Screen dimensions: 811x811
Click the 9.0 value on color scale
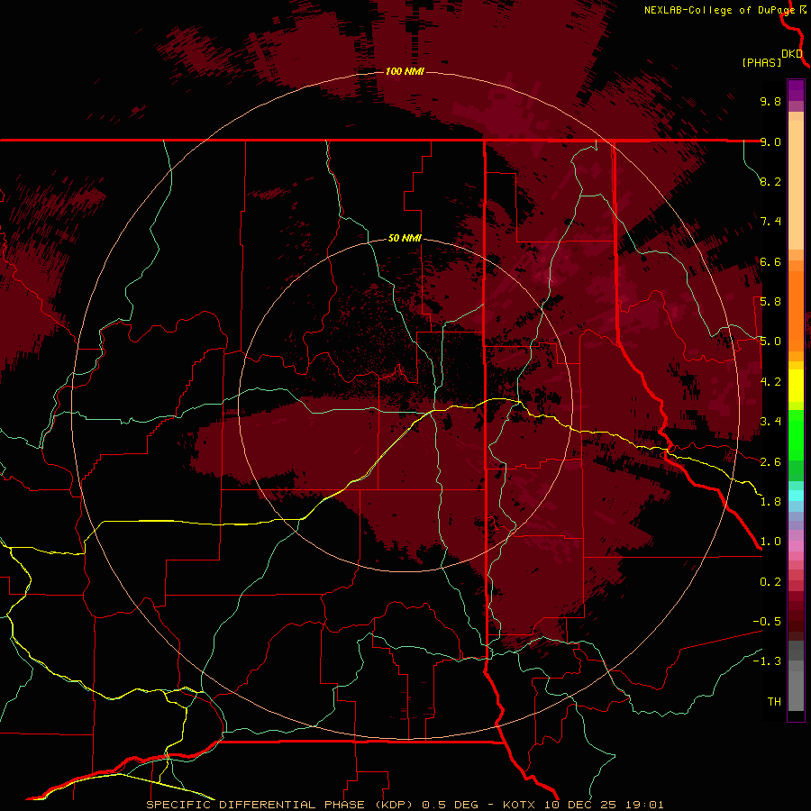point(770,141)
